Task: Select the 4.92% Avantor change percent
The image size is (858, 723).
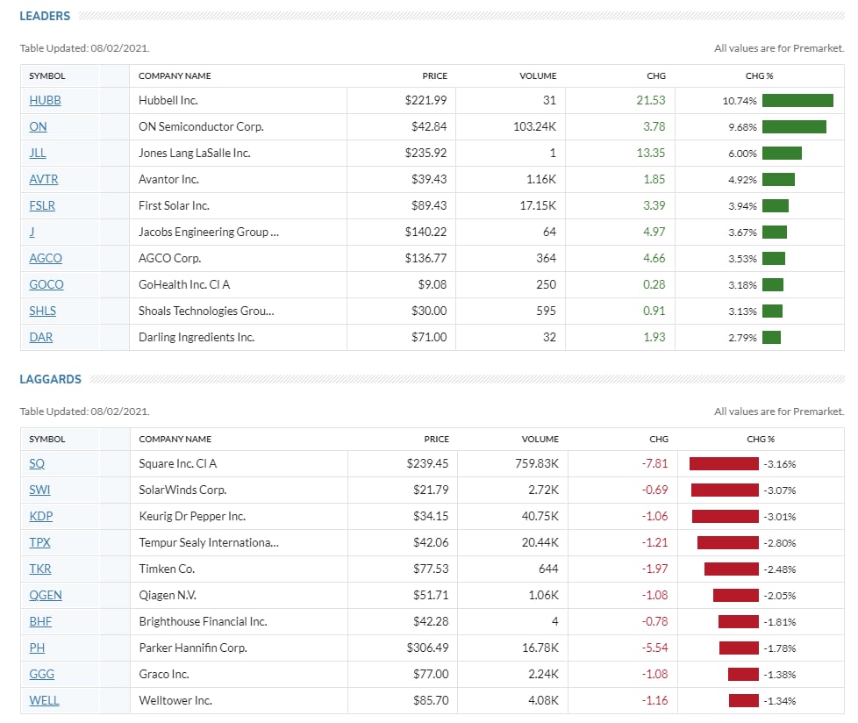Action: pyautogui.click(x=742, y=180)
